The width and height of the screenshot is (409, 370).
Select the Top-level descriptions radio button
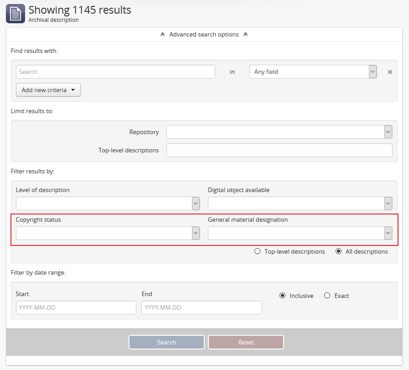point(257,251)
